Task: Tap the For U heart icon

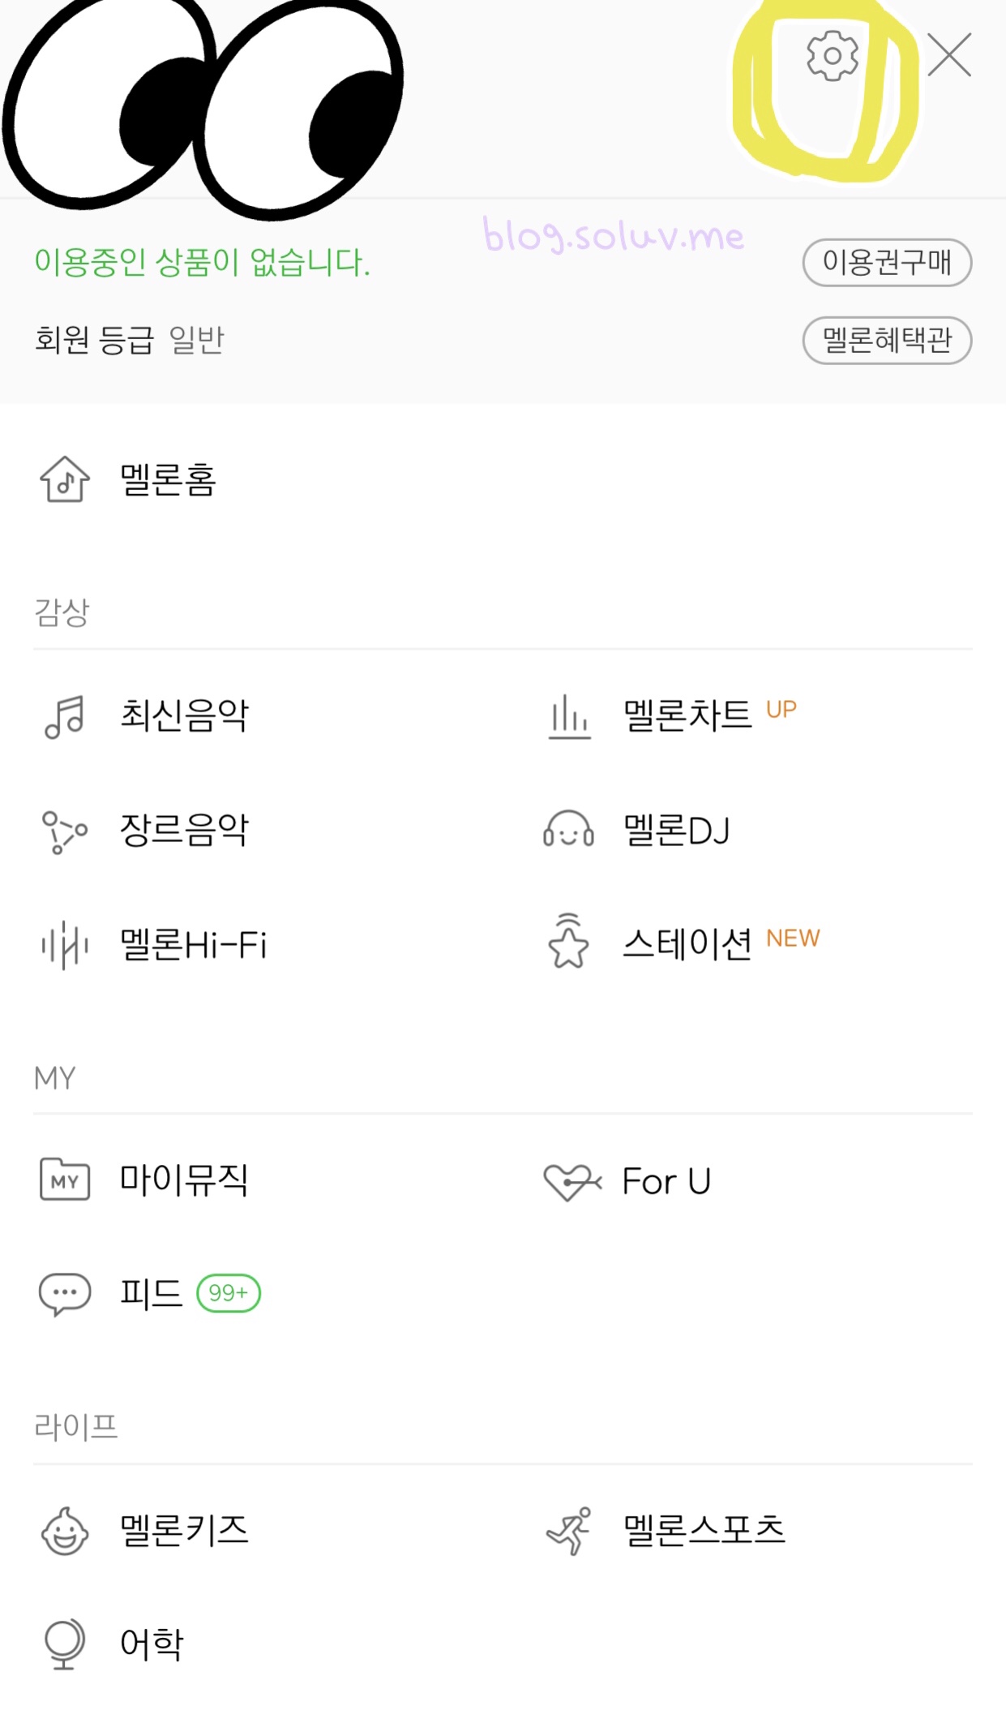Action: tap(572, 1182)
